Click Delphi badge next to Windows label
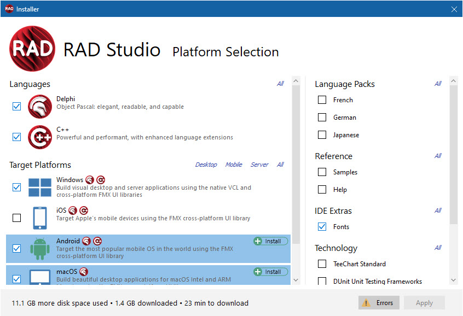This screenshot has width=463, height=316. (89, 180)
